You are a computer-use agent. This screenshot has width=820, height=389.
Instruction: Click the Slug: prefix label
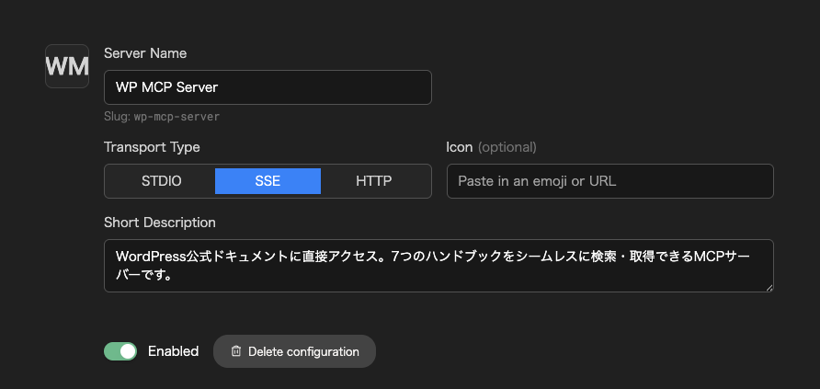pyautogui.click(x=117, y=117)
